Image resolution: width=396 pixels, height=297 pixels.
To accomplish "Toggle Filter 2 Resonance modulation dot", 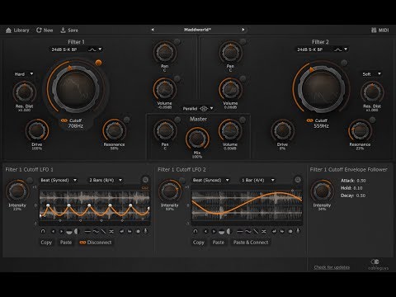I will click(372, 120).
